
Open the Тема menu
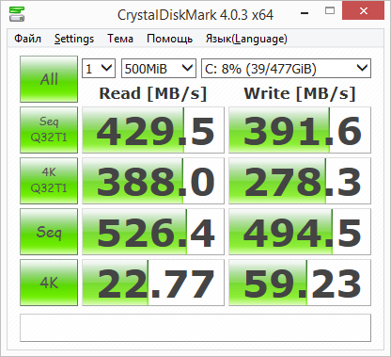click(120, 39)
